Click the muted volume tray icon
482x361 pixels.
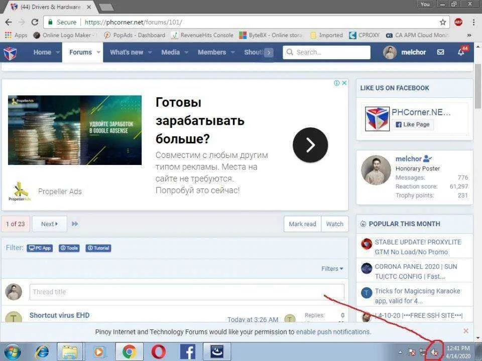[x=434, y=352]
